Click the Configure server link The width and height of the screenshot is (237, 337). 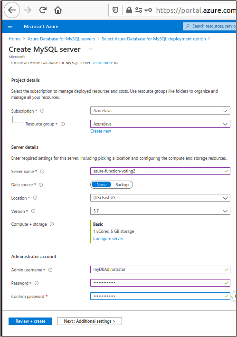pos(108,239)
